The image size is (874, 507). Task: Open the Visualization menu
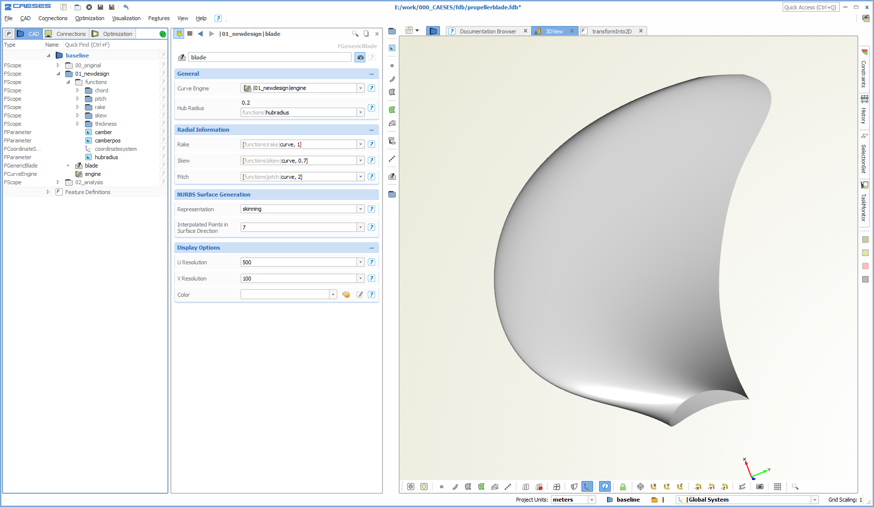click(126, 18)
